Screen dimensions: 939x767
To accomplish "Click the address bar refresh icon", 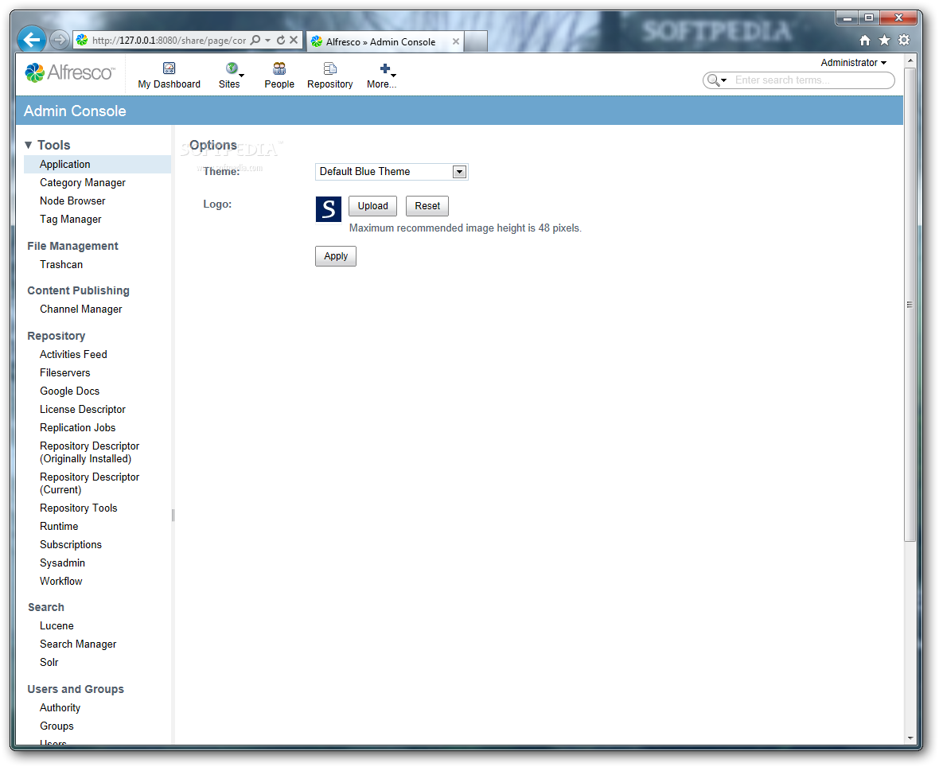I will click(x=281, y=40).
